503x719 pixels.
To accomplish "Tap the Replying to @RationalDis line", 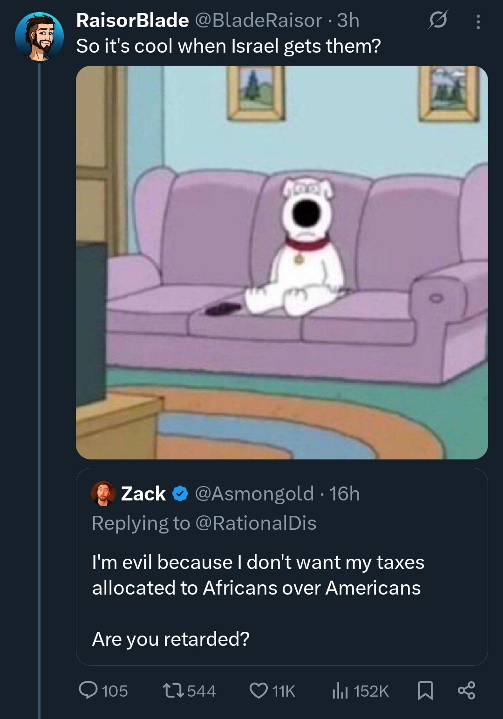I will [204, 523].
